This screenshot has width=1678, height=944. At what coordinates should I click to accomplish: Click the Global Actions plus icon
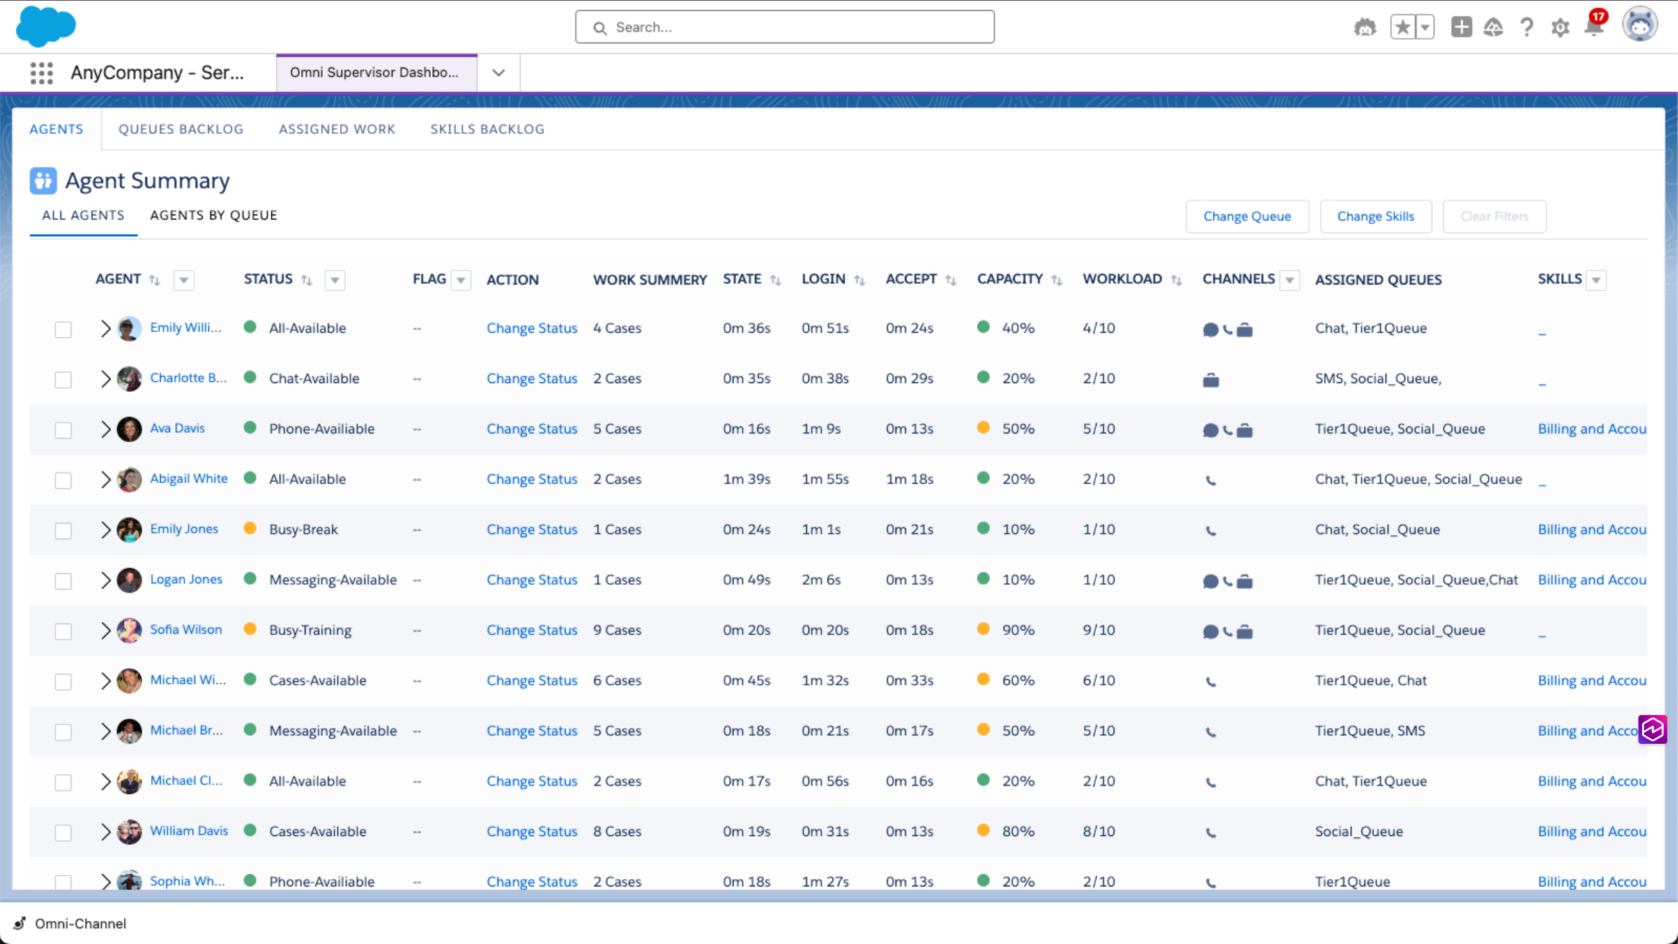click(x=1461, y=27)
